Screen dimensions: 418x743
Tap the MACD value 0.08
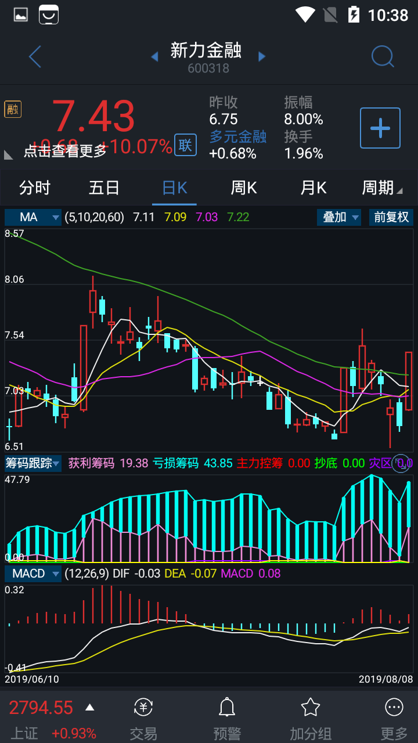coord(268,574)
